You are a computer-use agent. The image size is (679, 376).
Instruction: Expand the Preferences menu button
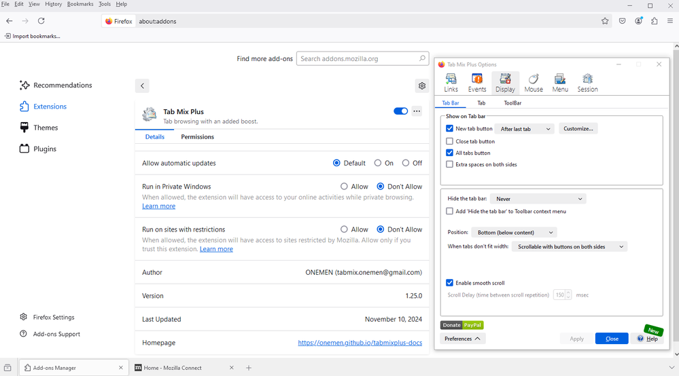click(462, 339)
